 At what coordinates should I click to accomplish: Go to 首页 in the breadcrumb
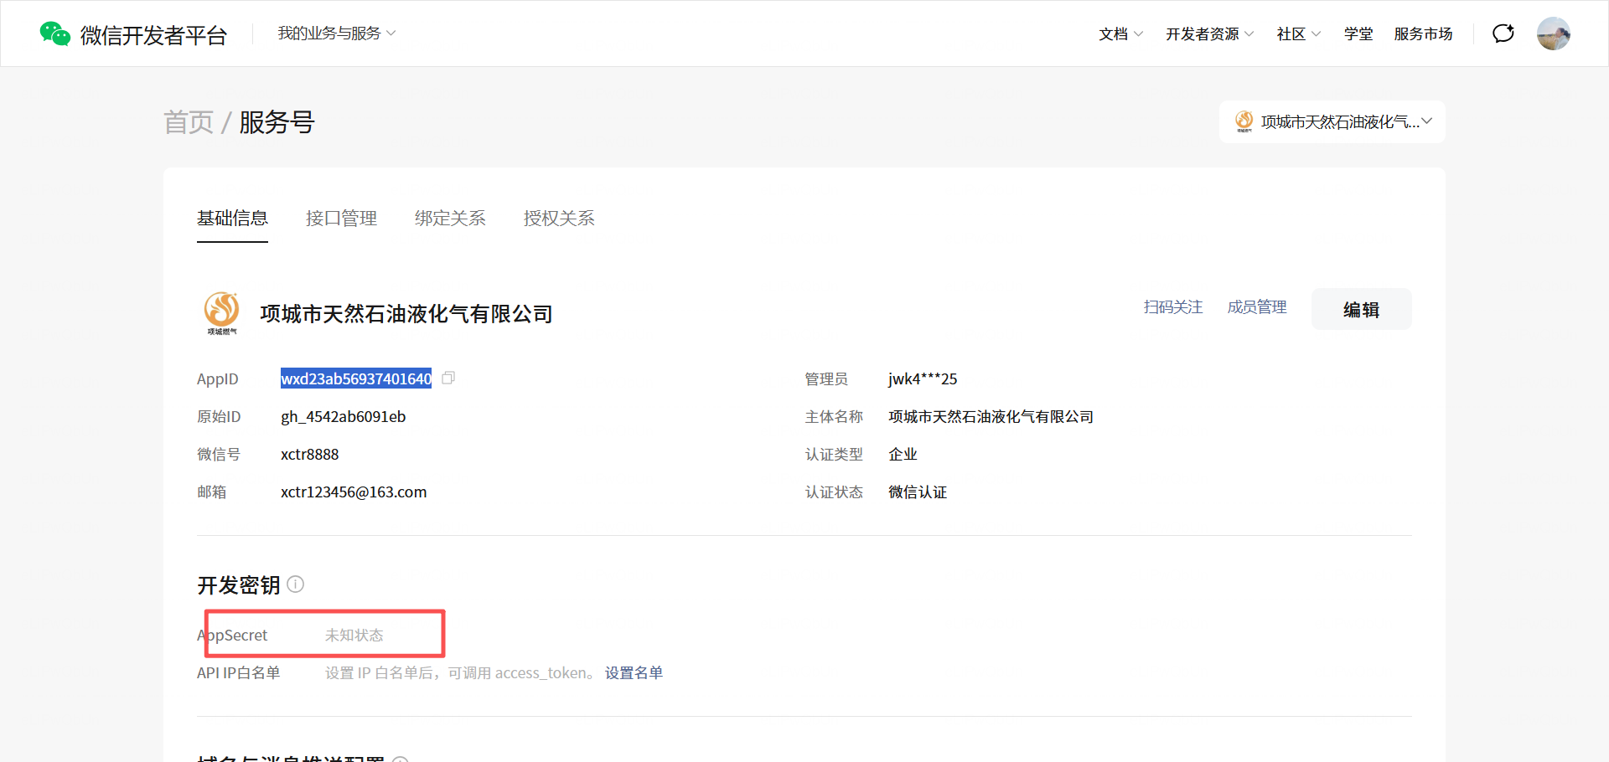(189, 122)
